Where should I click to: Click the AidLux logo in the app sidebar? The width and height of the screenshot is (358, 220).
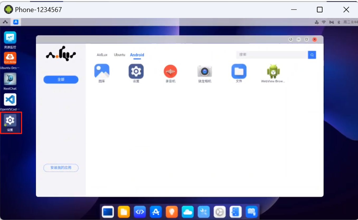click(61, 54)
